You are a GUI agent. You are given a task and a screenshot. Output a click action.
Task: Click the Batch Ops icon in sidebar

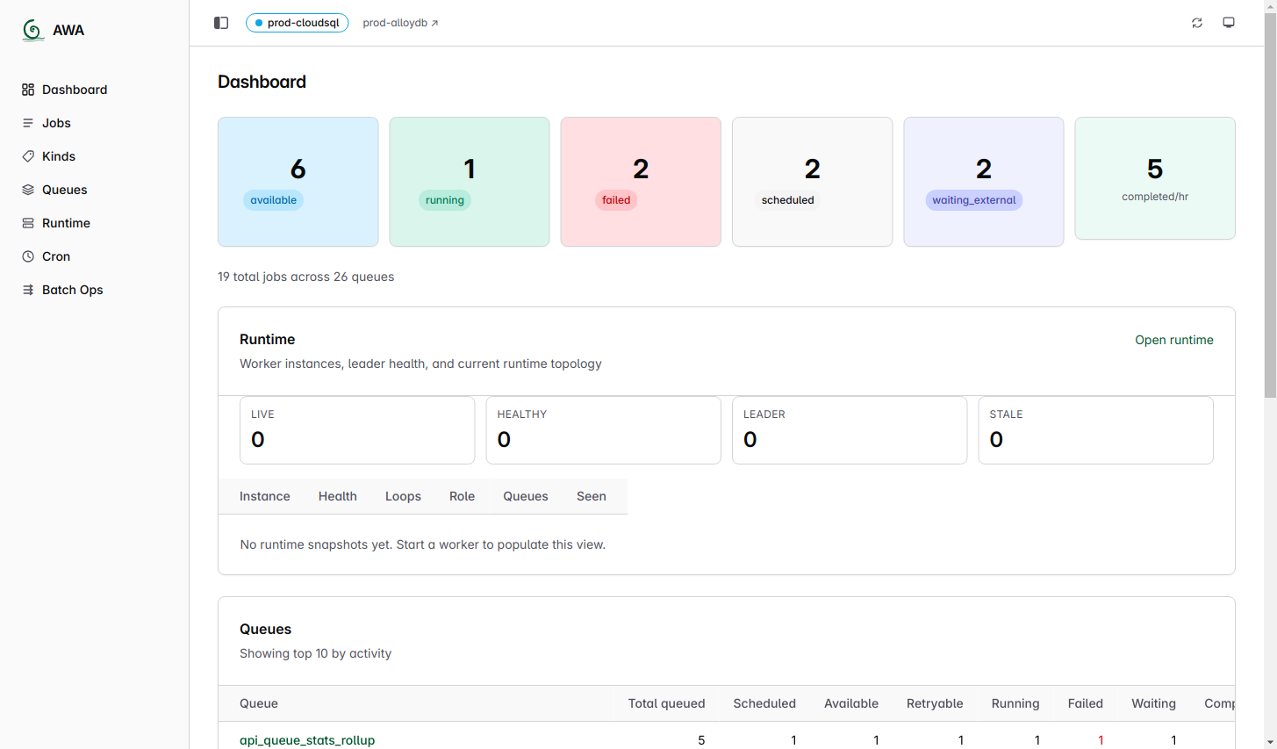pos(28,290)
